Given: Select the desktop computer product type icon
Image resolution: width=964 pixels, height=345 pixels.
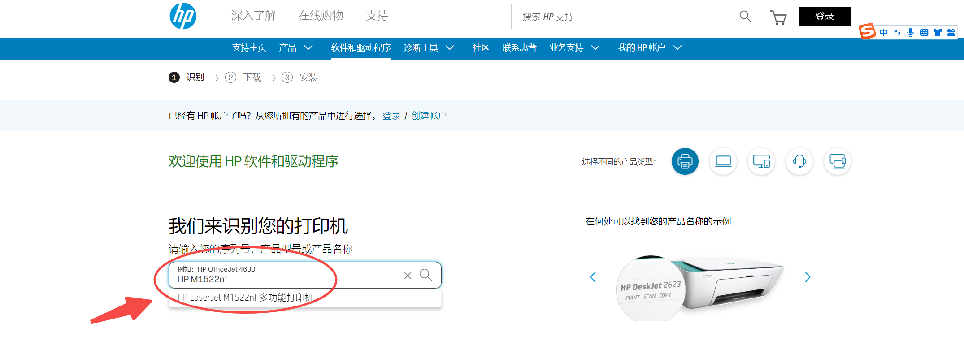Looking at the screenshot, I should tap(761, 161).
